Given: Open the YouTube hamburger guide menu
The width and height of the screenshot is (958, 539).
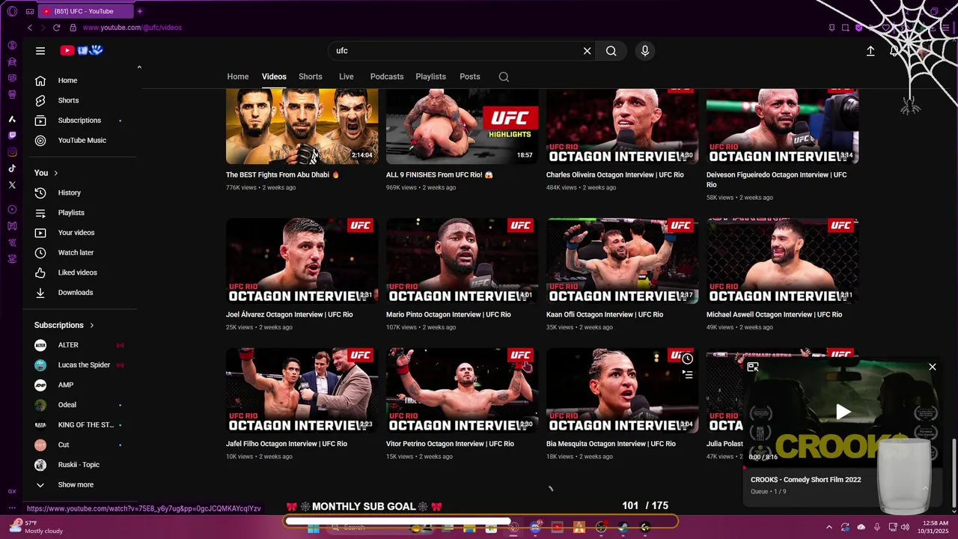Looking at the screenshot, I should coord(40,51).
